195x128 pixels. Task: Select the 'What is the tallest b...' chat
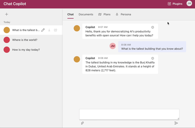tap(26, 30)
